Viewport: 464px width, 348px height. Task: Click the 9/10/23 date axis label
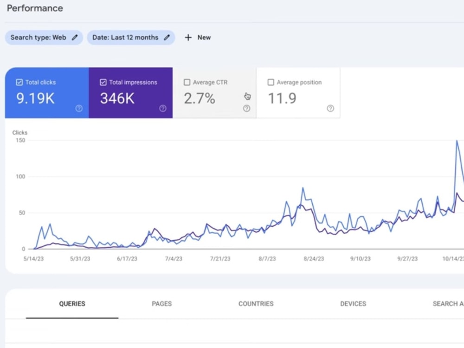click(361, 259)
